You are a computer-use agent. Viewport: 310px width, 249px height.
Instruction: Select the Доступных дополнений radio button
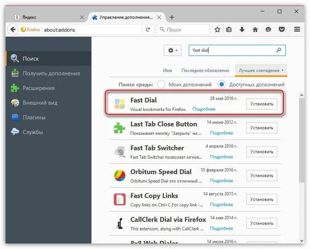(x=222, y=84)
